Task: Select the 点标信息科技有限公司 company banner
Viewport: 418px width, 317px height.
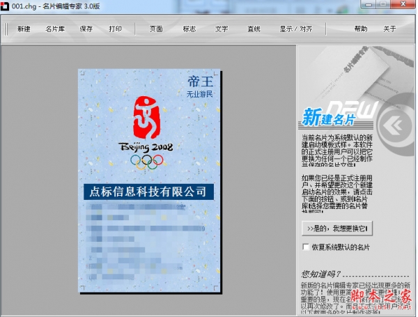Action: pyautogui.click(x=149, y=192)
